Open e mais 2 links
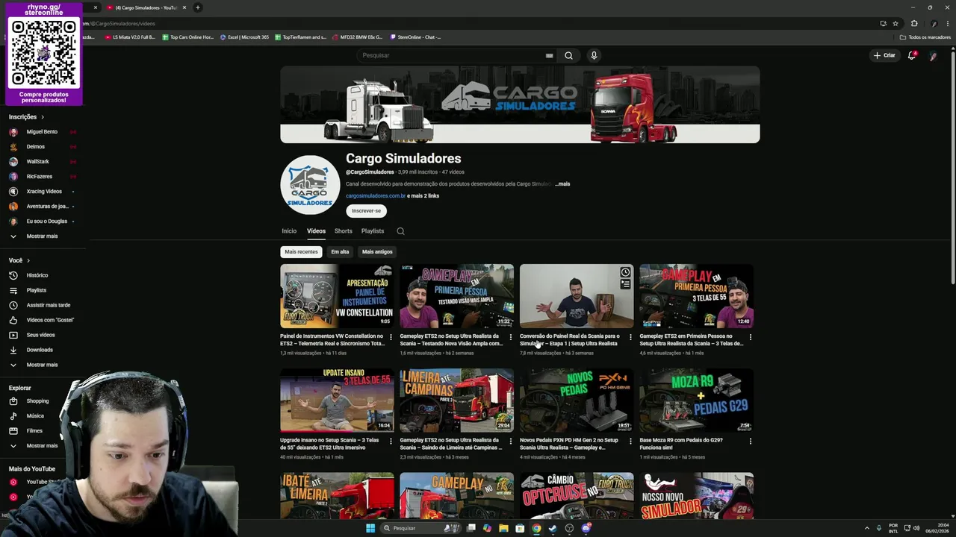 coord(423,195)
